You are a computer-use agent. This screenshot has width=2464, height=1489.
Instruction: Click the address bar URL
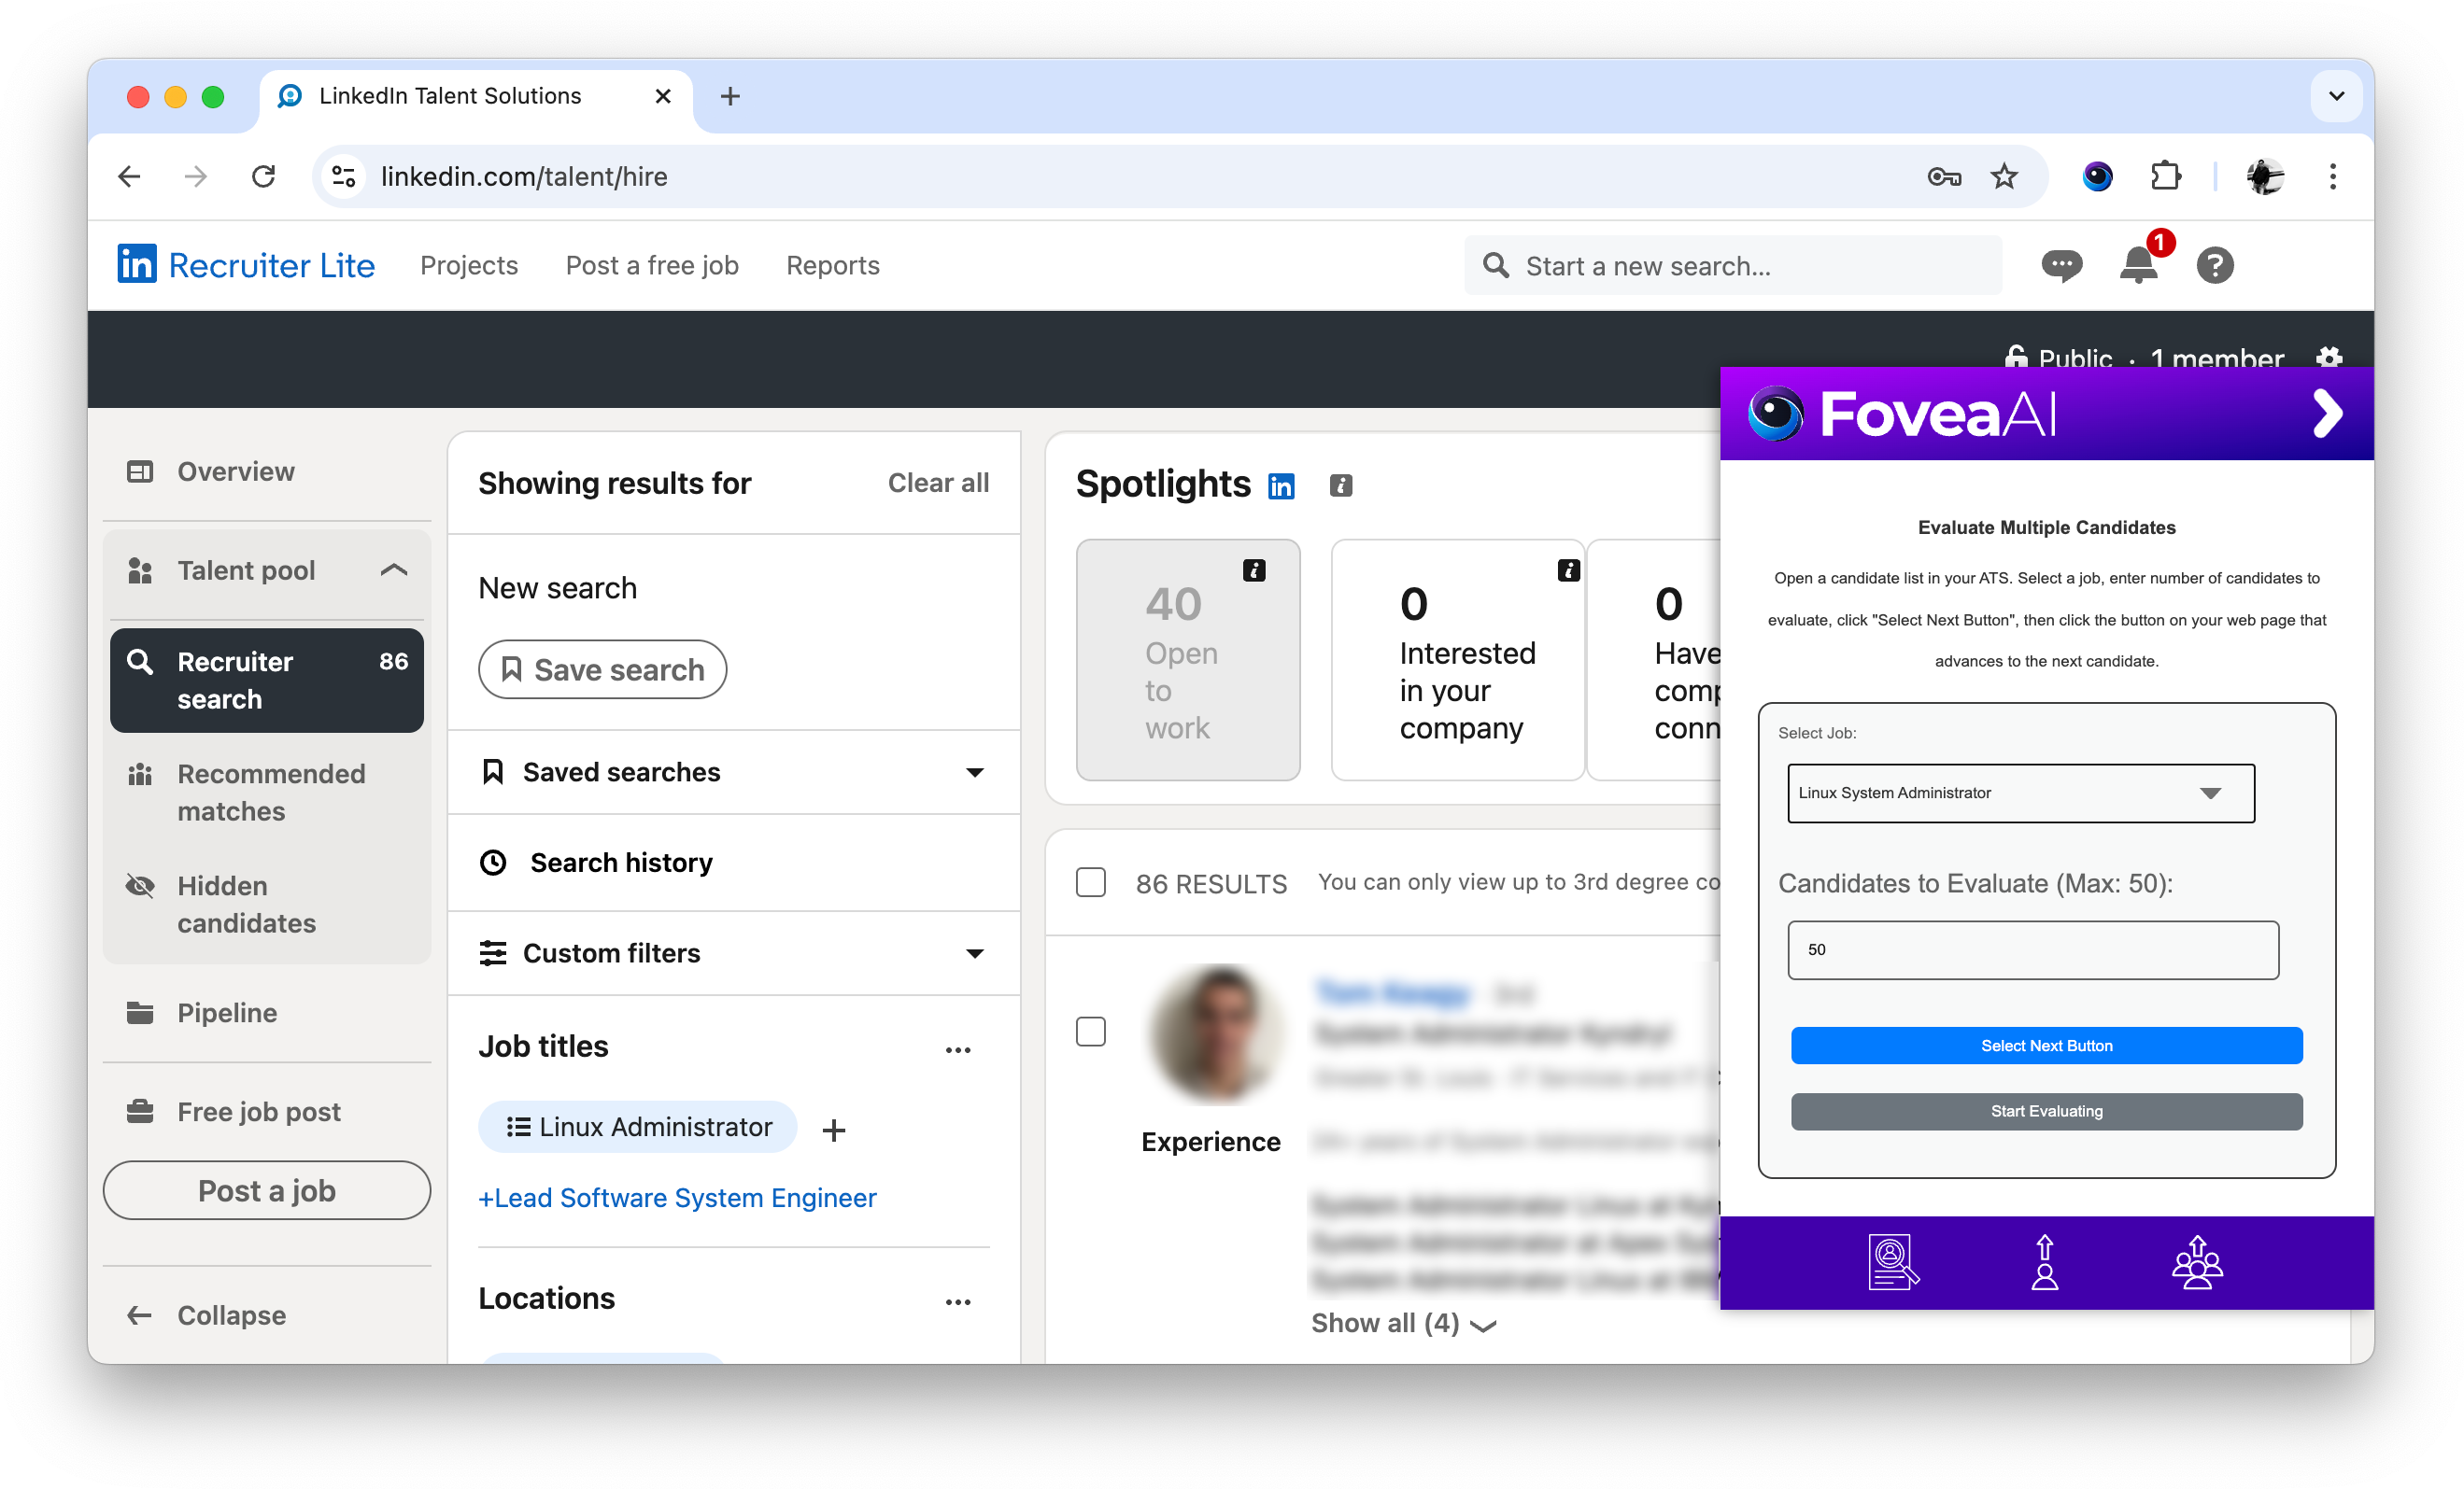pos(523,176)
